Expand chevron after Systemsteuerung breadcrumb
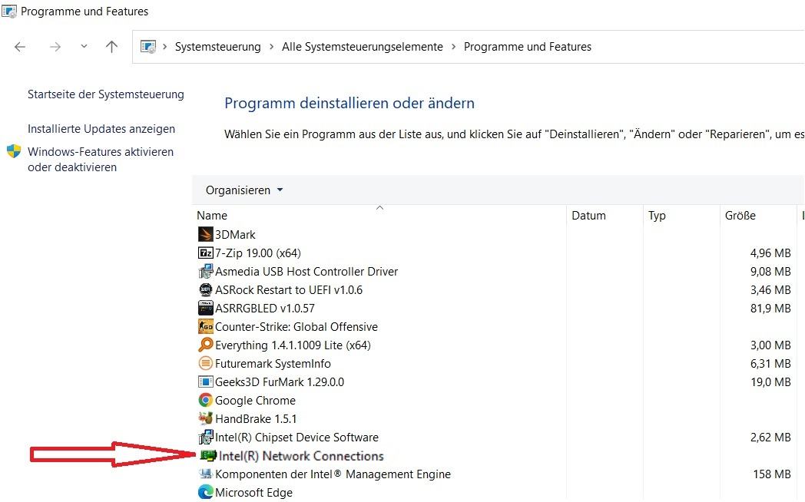The width and height of the screenshot is (805, 502). pyautogui.click(x=272, y=47)
